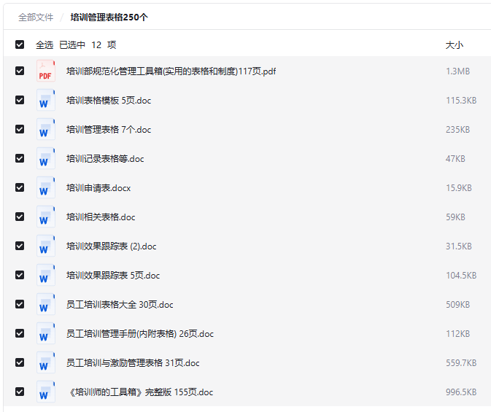The height and width of the screenshot is (412, 491).
Task: Click the 47KB size value
Action: [455, 159]
